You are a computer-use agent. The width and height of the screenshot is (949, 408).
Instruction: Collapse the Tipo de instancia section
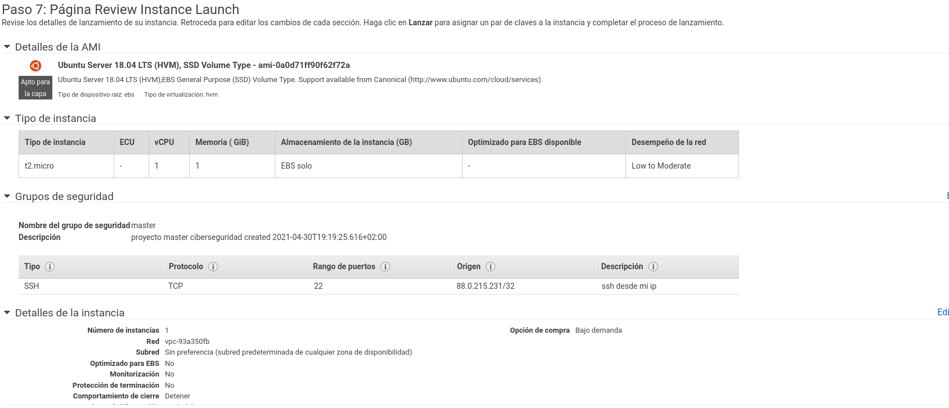(x=7, y=119)
